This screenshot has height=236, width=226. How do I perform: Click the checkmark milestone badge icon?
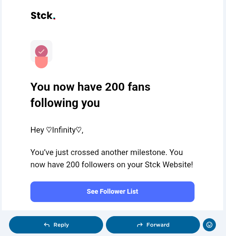pyautogui.click(x=41, y=51)
